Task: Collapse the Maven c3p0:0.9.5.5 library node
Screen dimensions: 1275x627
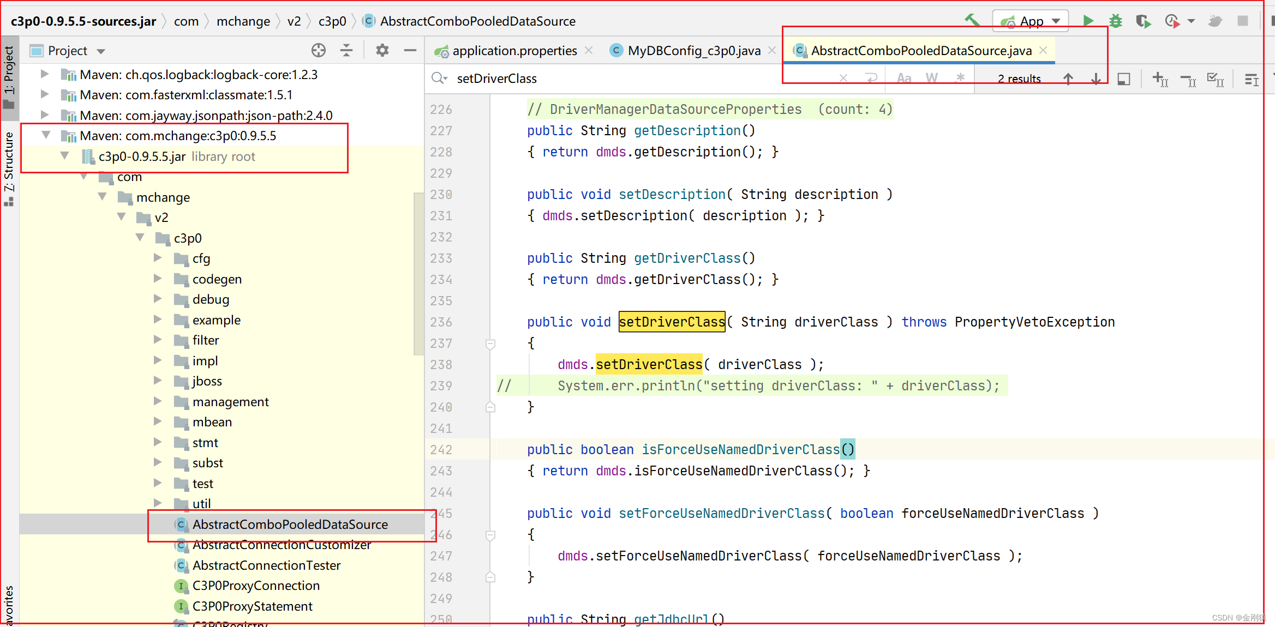Action: coord(46,135)
